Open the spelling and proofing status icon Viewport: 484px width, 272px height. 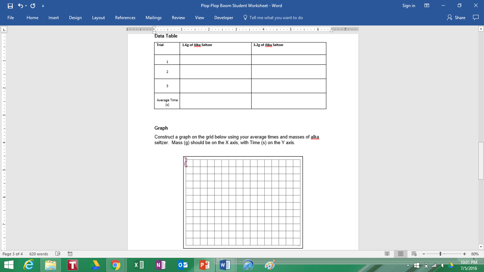pyautogui.click(x=58, y=254)
